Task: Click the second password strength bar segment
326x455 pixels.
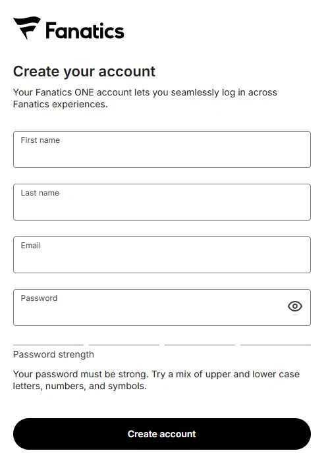Action: tap(124, 345)
